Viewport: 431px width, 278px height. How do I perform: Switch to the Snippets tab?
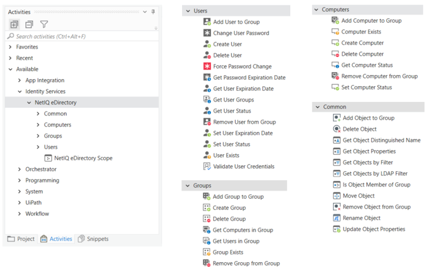click(x=93, y=239)
